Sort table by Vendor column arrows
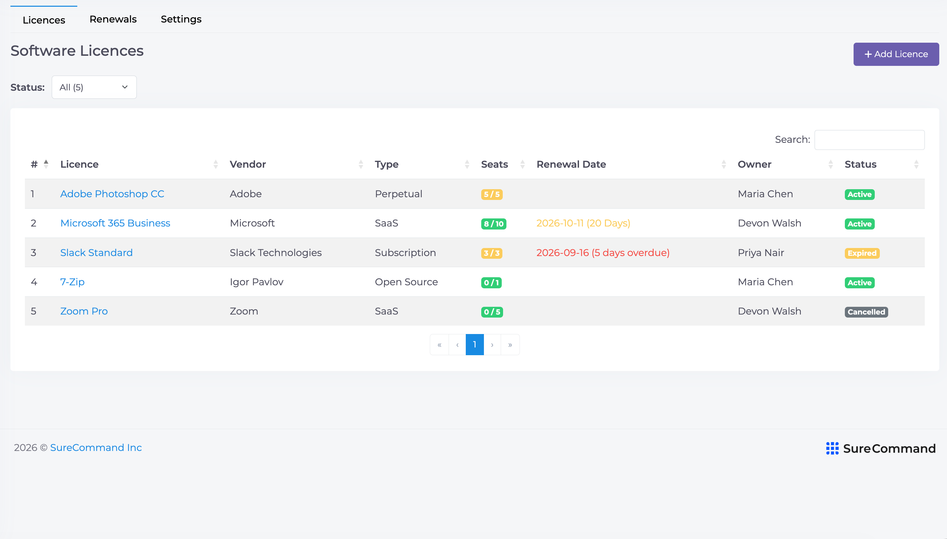 point(361,164)
